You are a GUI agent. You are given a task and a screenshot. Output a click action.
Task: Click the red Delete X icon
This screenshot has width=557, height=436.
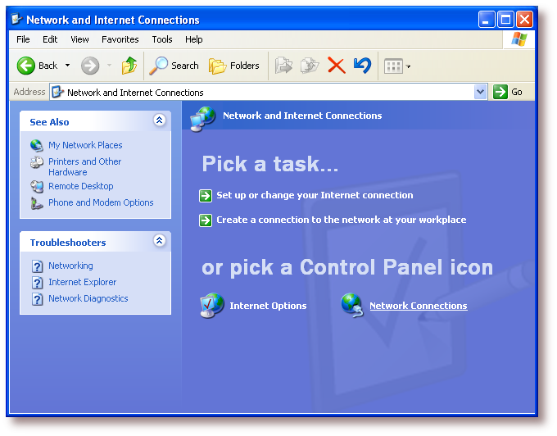tap(336, 66)
